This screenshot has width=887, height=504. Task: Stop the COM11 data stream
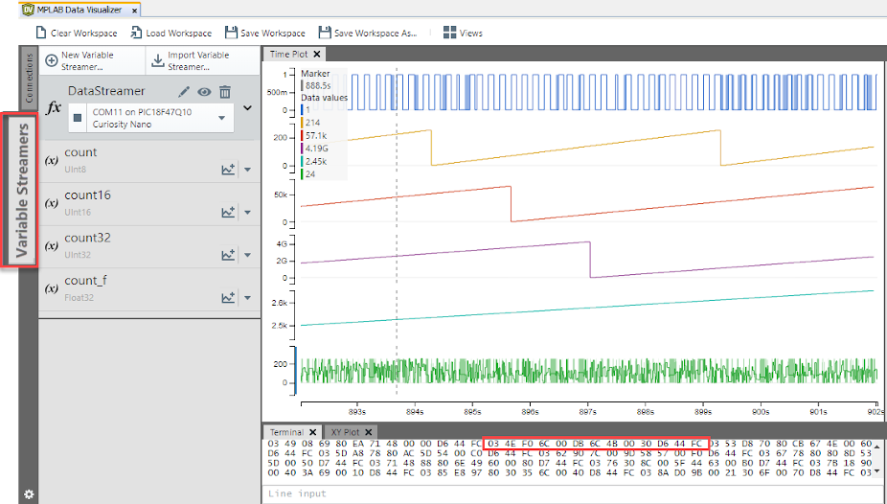point(78,118)
